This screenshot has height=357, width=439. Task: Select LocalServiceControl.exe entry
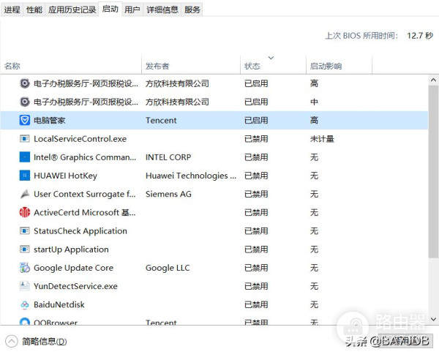pyautogui.click(x=80, y=139)
